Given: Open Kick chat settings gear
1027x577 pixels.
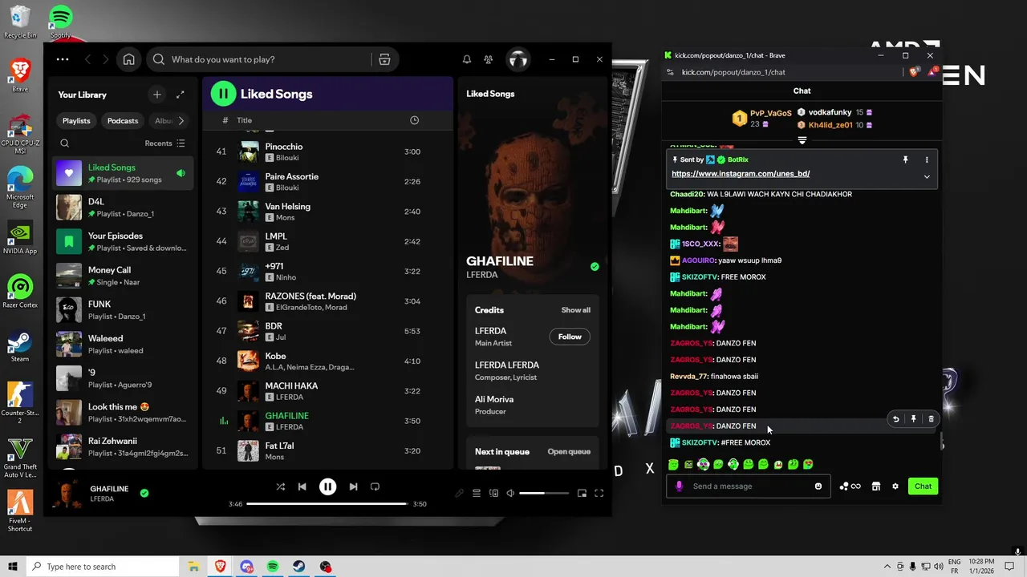Looking at the screenshot, I should 895,486.
